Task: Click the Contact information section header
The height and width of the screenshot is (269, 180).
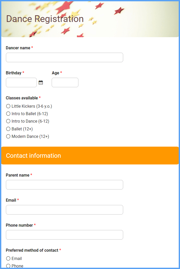Action: [x=90, y=156]
